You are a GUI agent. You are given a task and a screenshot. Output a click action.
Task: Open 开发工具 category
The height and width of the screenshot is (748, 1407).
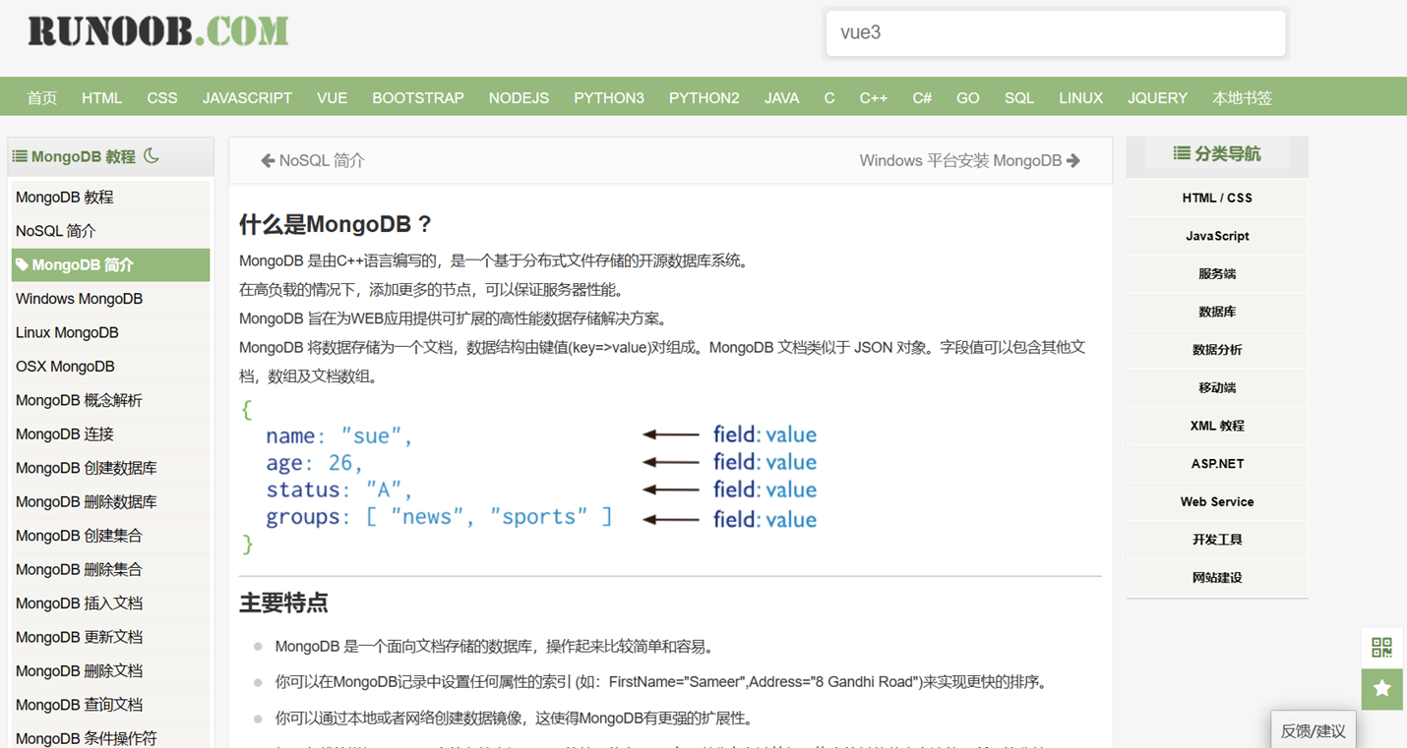(x=1217, y=540)
